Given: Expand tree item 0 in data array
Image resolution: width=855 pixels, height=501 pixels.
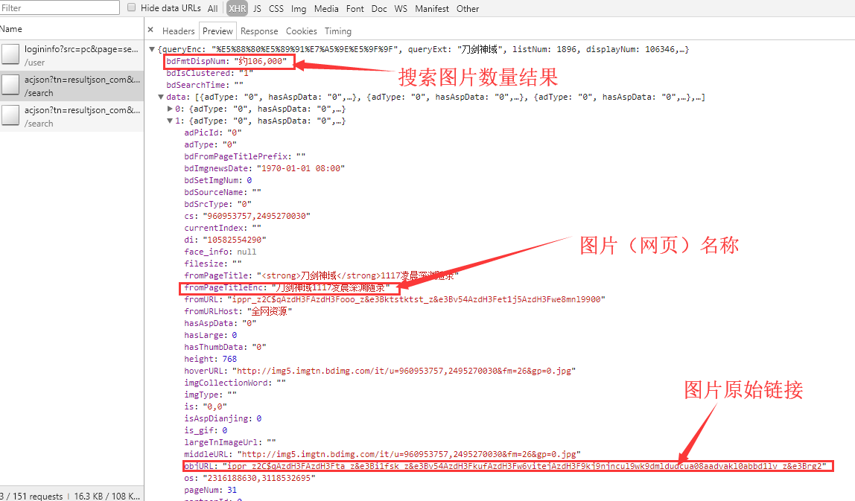Looking at the screenshot, I should click(x=171, y=108).
